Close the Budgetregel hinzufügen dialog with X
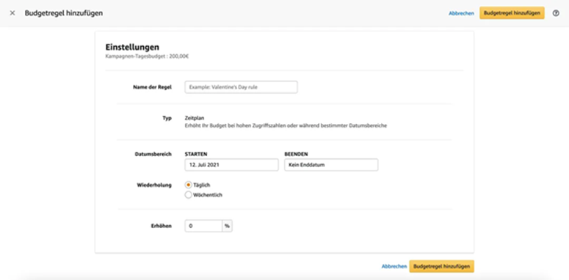This screenshot has height=280, width=569. coord(12,13)
